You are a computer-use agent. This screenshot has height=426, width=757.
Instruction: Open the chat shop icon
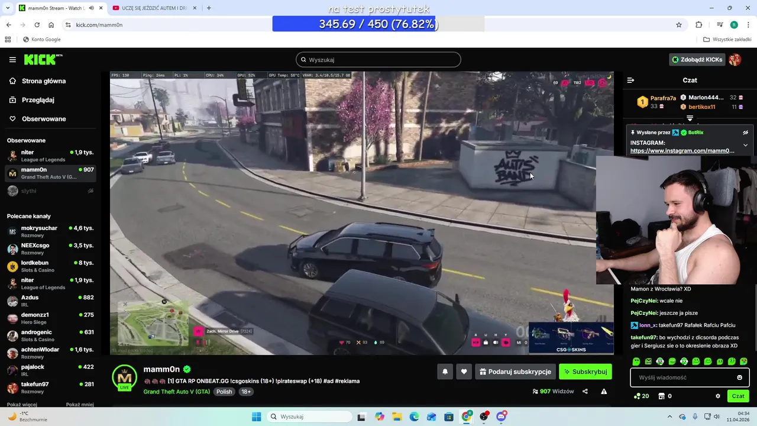[662, 396]
